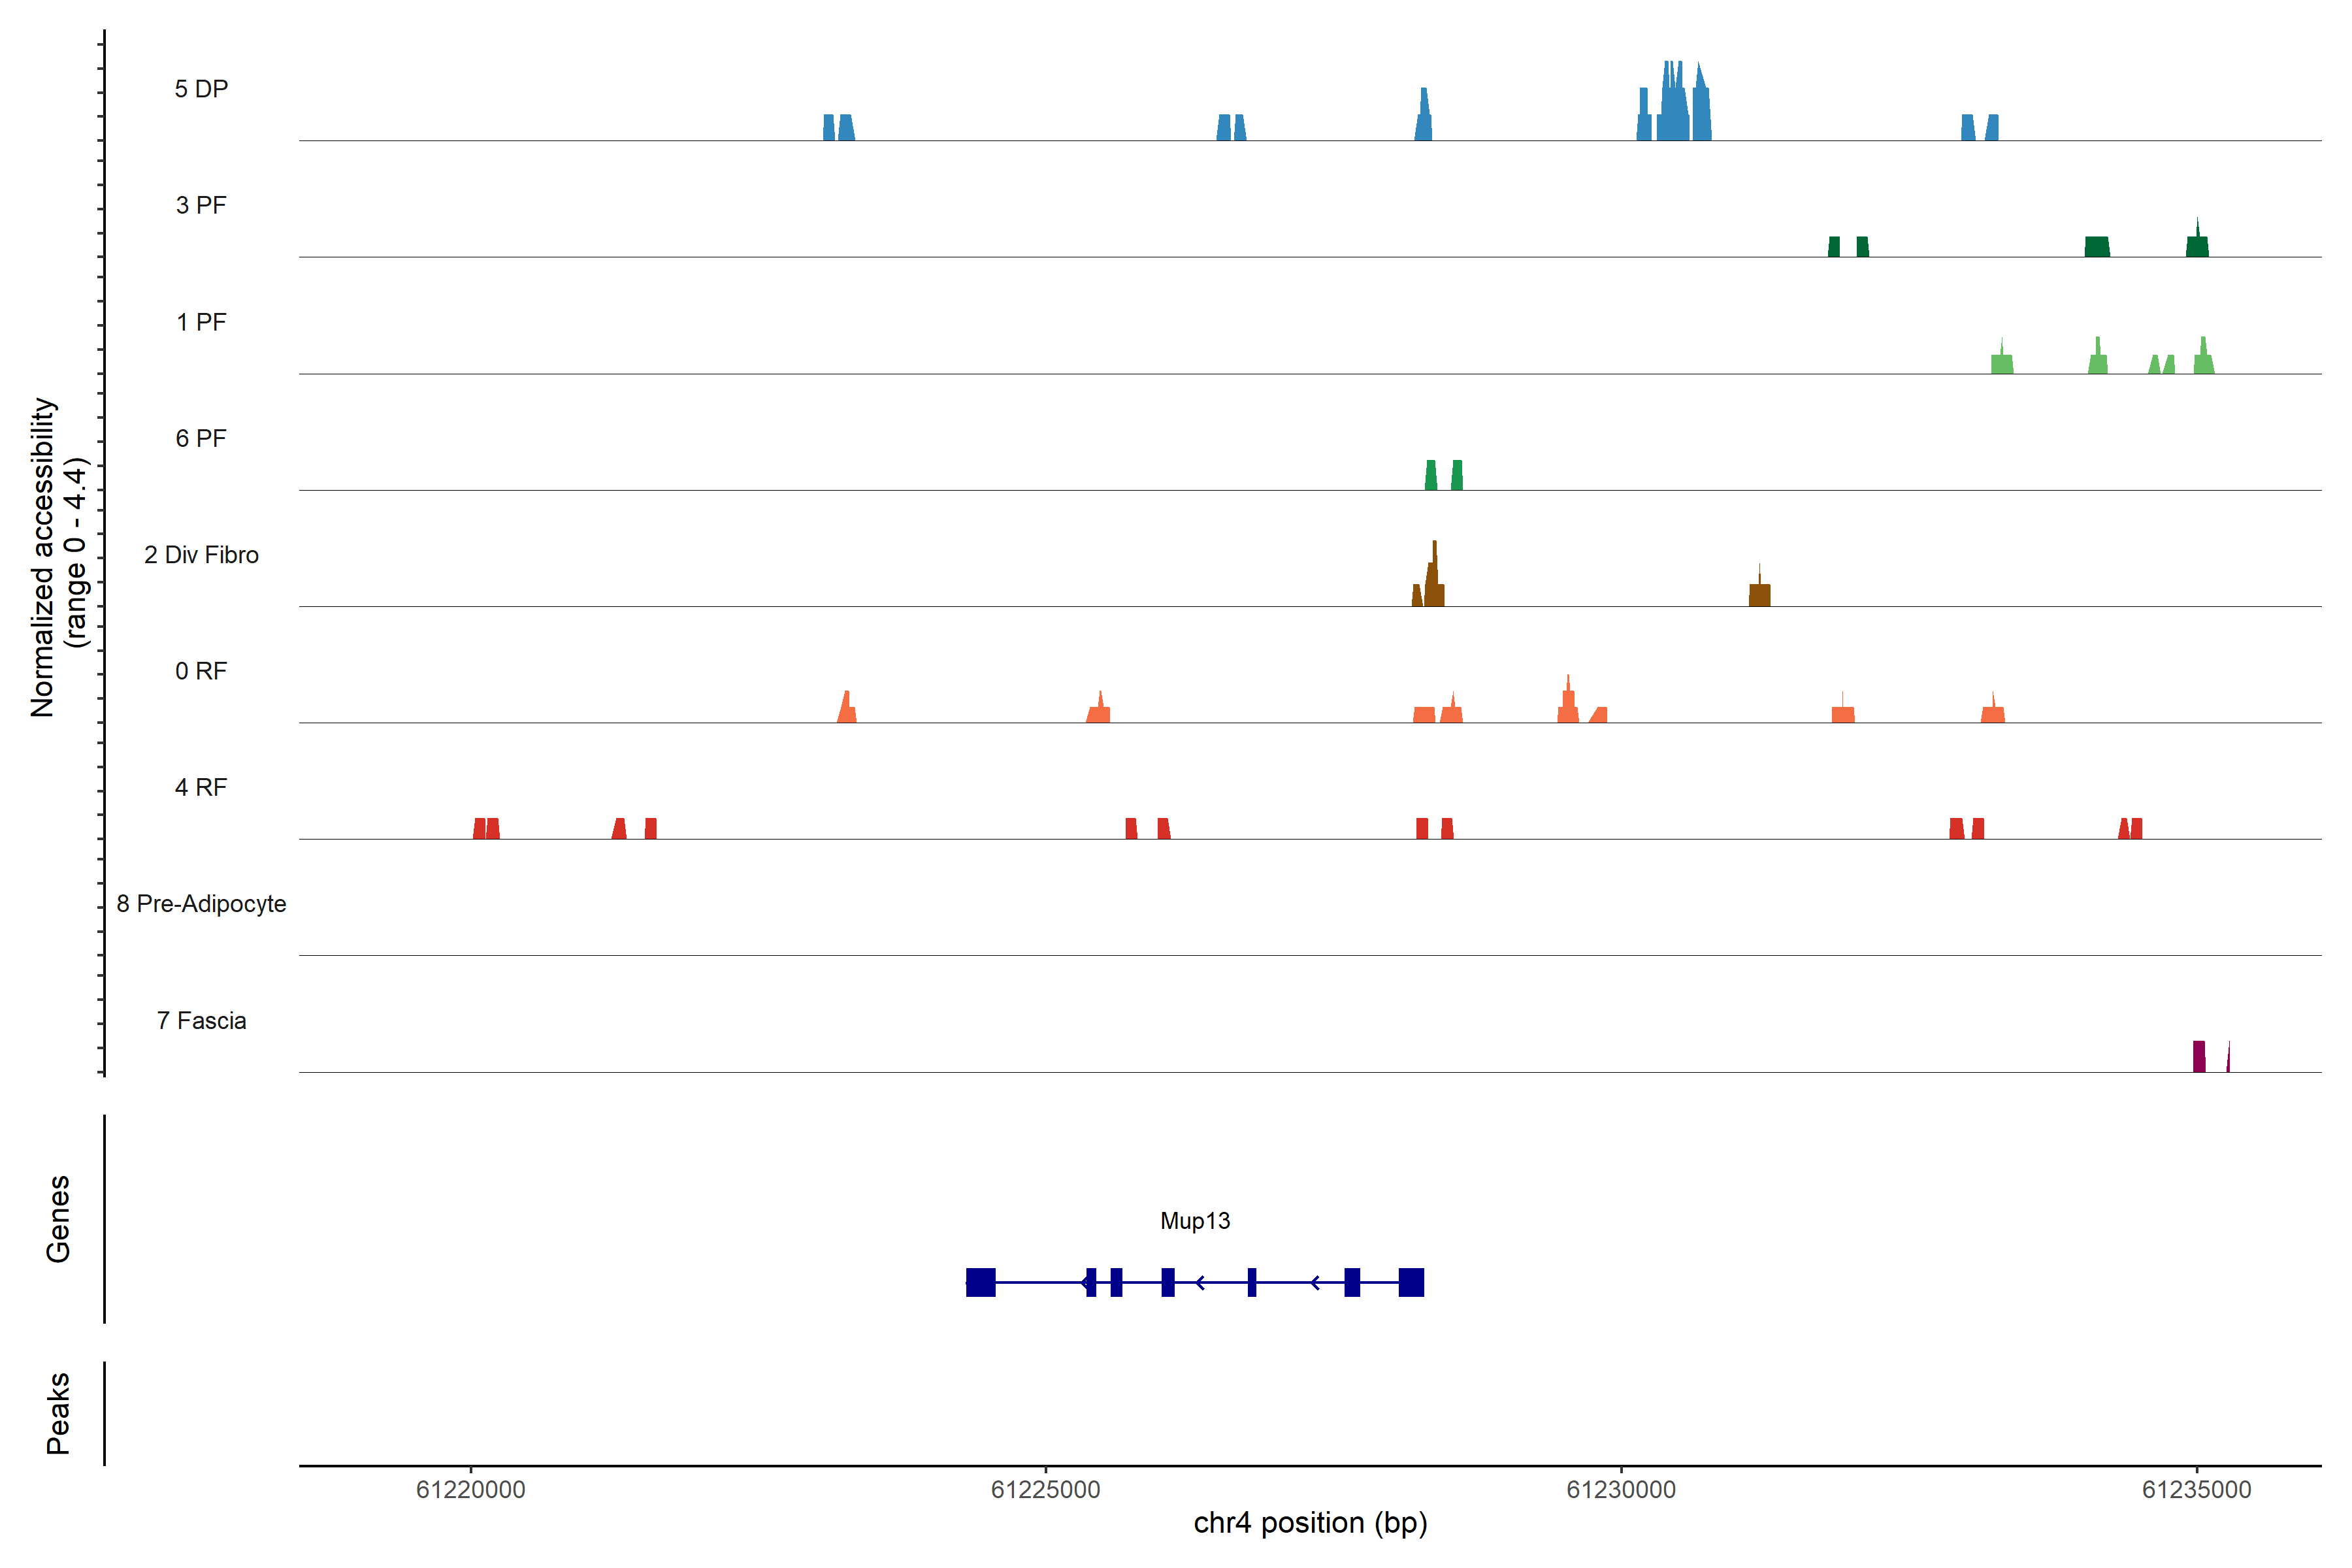
Task: Click the 61220000 axis tick label
Action: [470, 1490]
